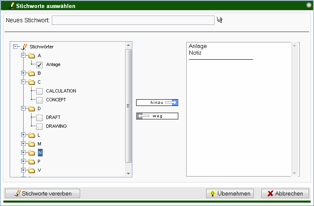Check the CONCEPT keyword checkbox
314x206 pixels.
(x=39, y=100)
